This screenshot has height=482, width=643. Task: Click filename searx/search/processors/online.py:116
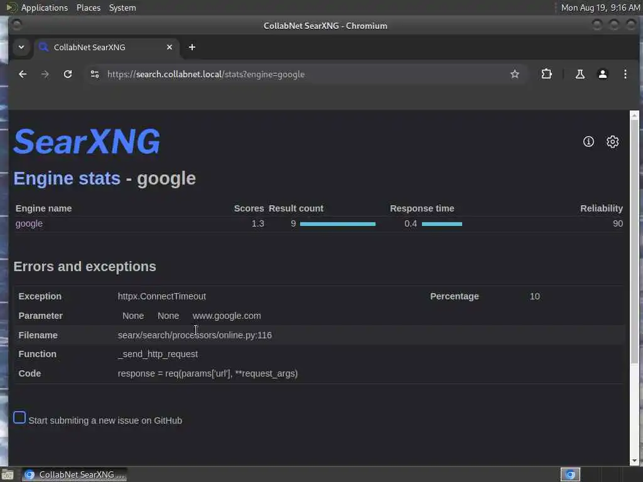coord(195,335)
